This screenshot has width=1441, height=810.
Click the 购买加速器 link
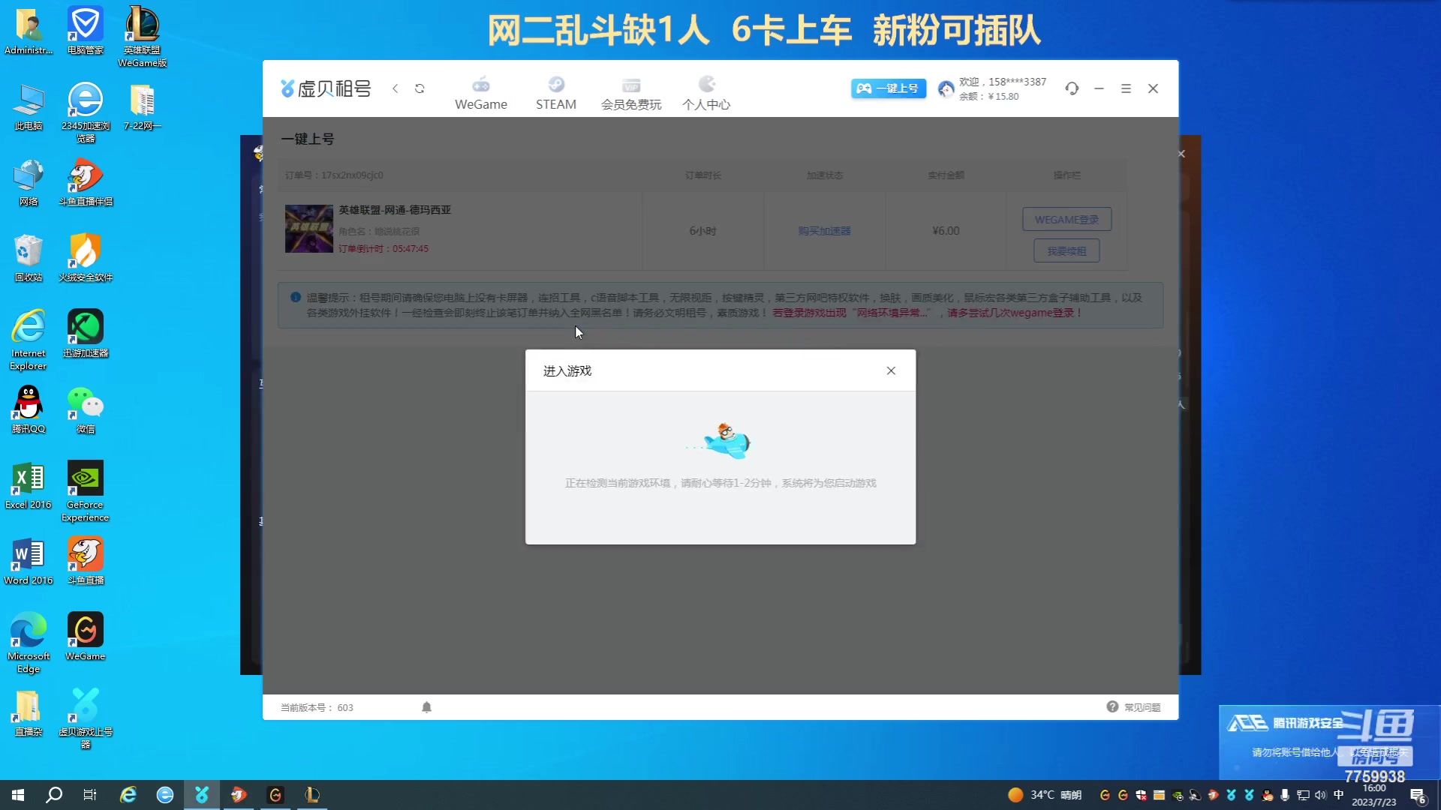(x=824, y=231)
